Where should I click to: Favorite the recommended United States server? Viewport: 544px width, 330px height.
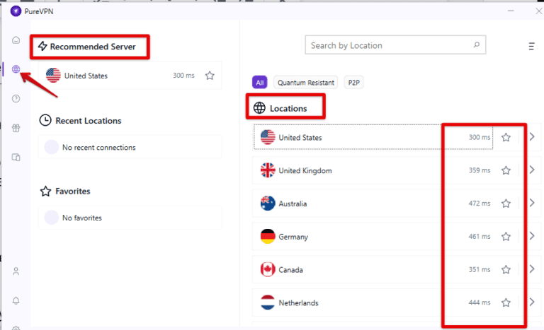tap(210, 76)
